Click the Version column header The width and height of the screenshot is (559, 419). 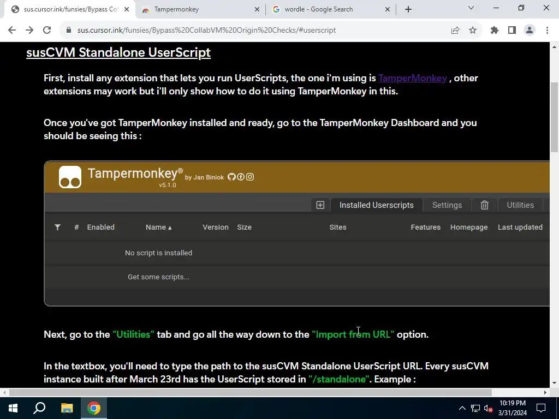[216, 228]
